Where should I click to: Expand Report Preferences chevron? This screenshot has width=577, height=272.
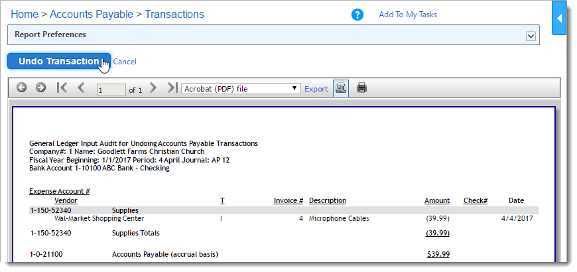pos(531,36)
